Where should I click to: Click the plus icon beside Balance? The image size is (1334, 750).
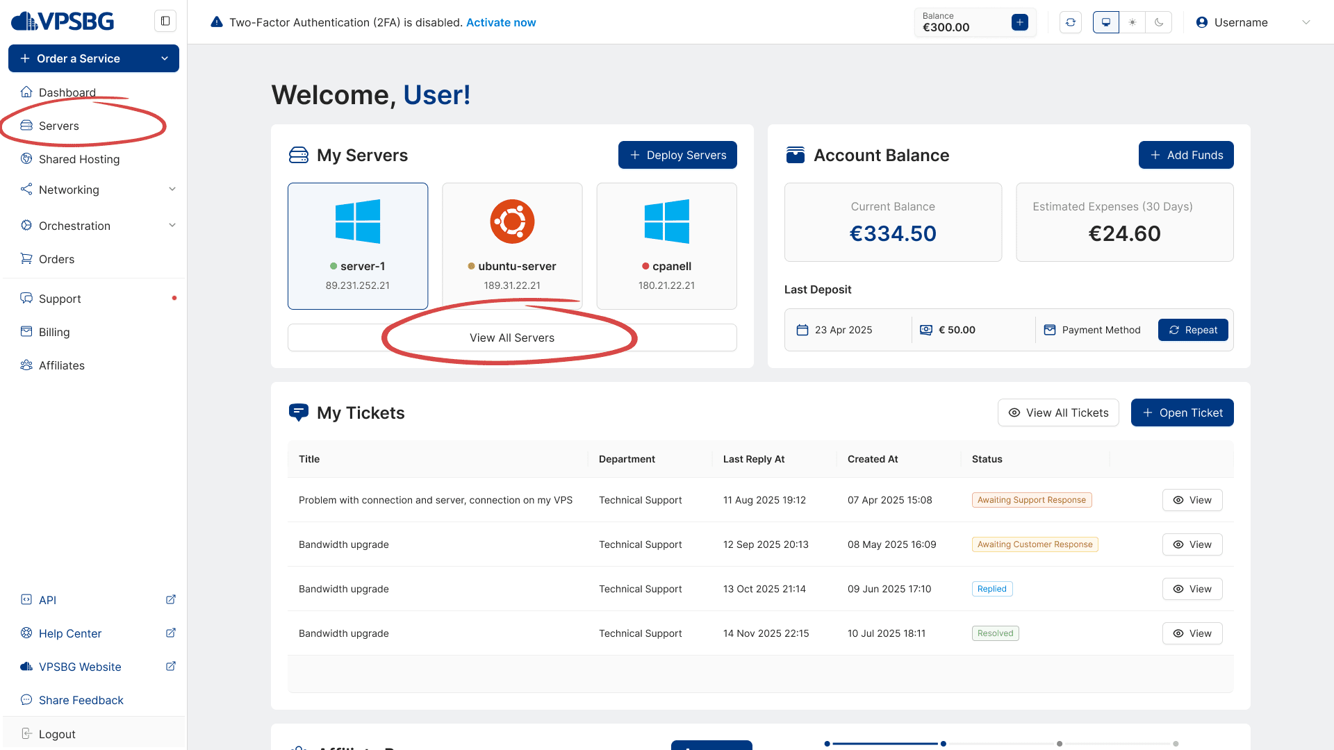point(1019,22)
